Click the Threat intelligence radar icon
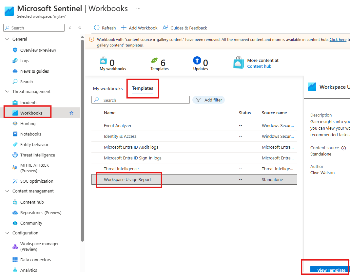 click(x=15, y=155)
